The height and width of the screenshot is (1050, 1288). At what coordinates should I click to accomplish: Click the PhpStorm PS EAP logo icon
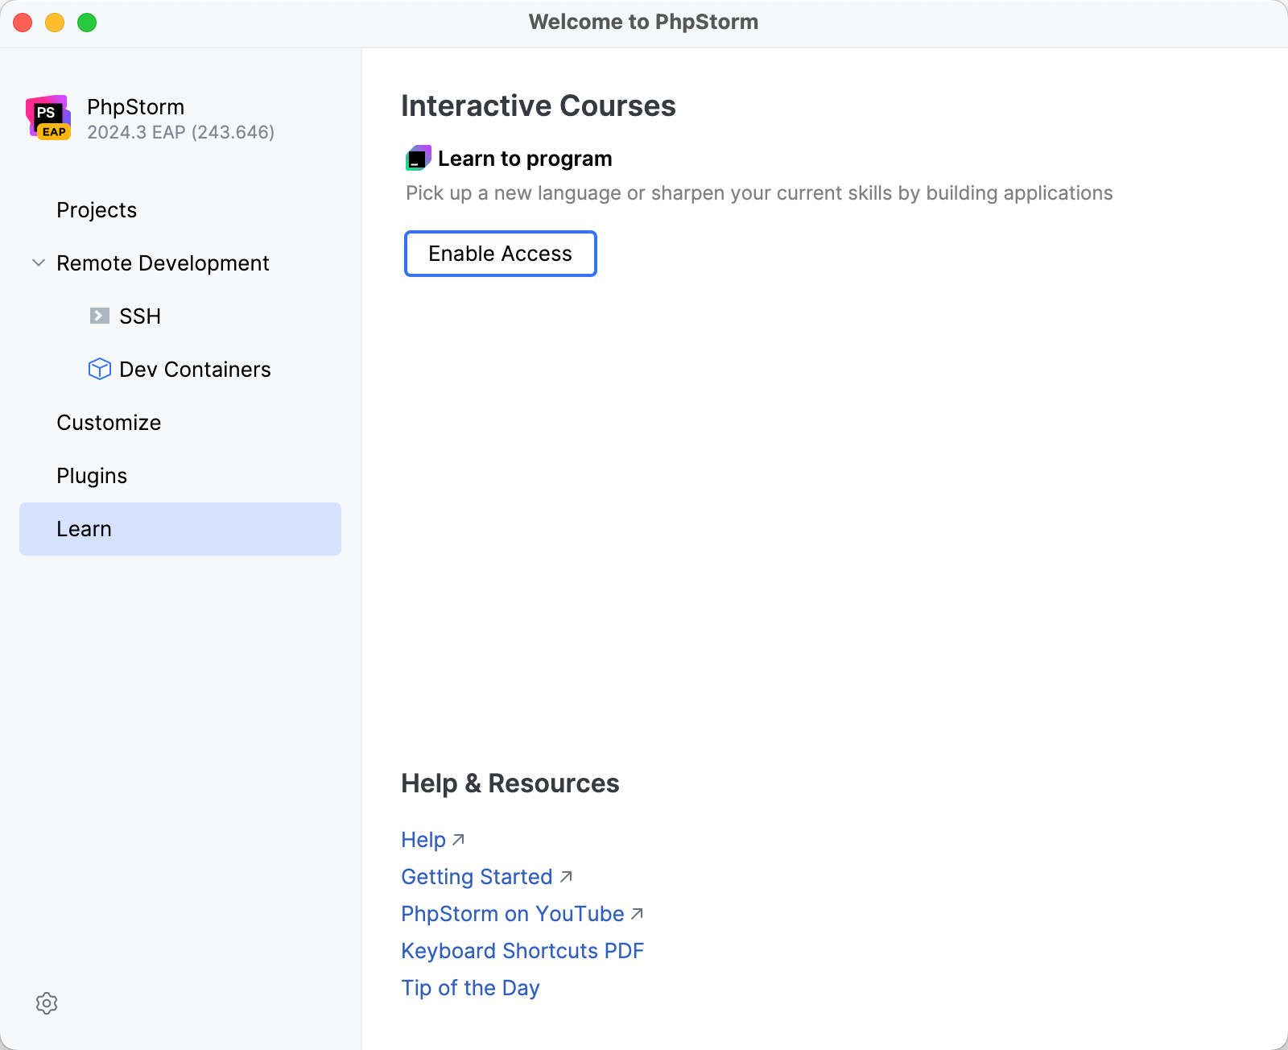coord(49,118)
